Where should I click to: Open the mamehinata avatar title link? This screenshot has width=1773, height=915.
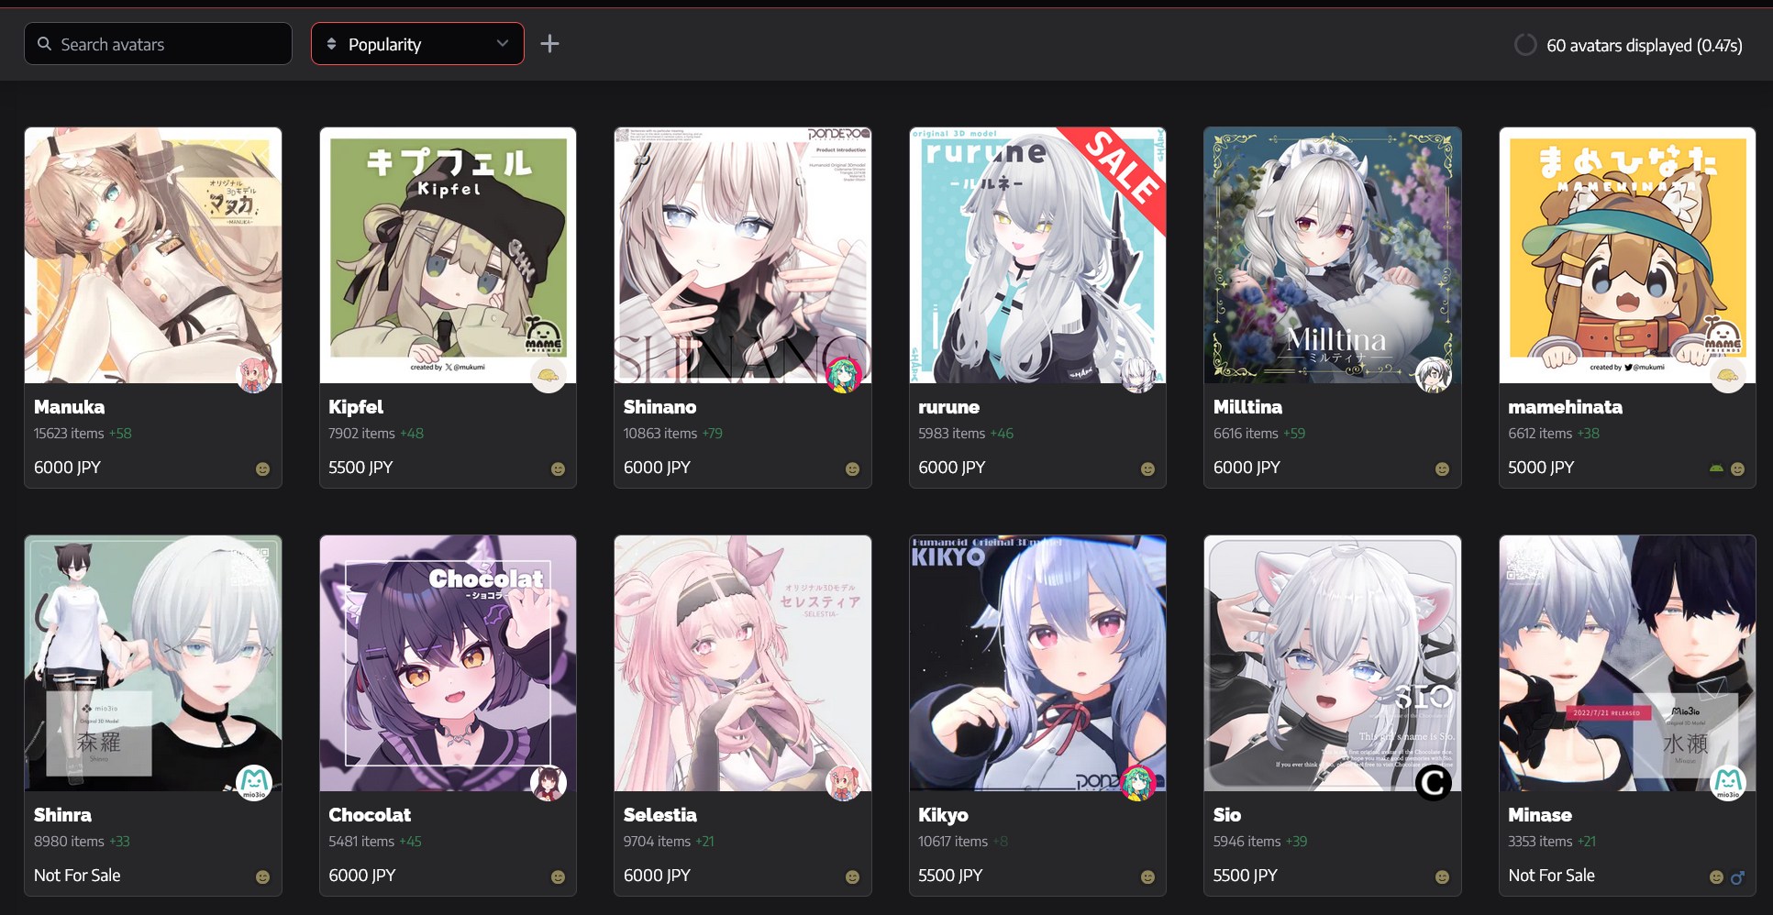coord(1566,407)
